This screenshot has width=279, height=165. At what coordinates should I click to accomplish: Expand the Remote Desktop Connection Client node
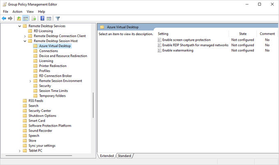tap(25, 36)
